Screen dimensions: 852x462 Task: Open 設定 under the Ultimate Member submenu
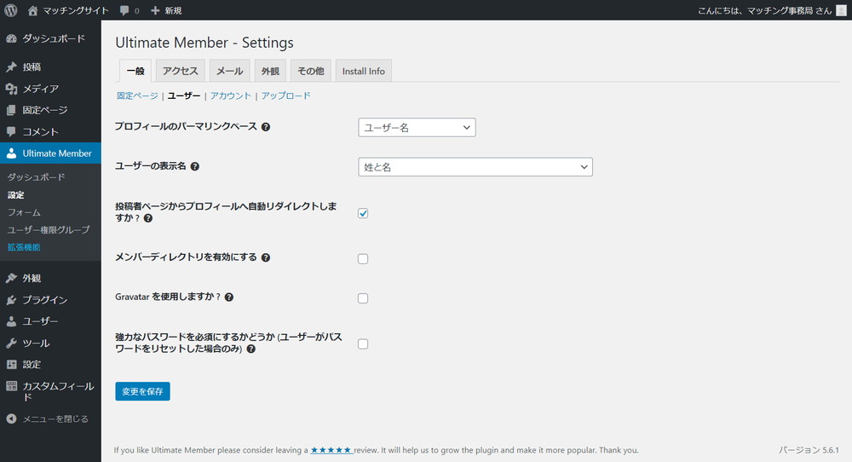pyautogui.click(x=15, y=194)
